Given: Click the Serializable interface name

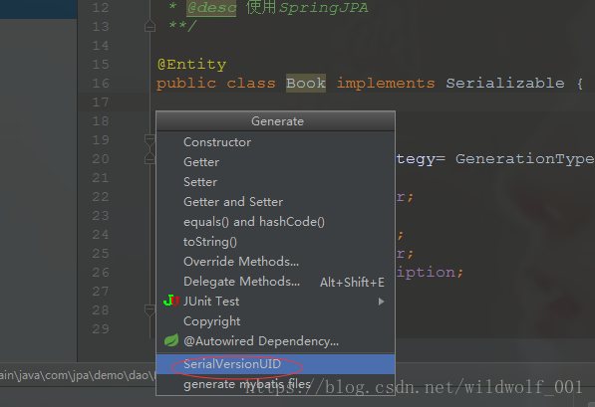Looking at the screenshot, I should pos(505,83).
